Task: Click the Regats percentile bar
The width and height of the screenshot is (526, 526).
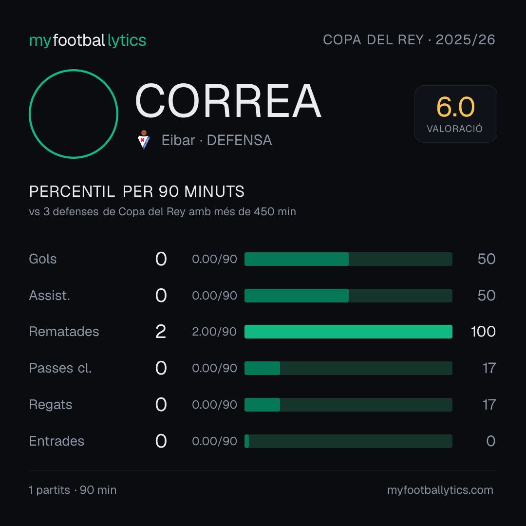Action: coord(348,405)
